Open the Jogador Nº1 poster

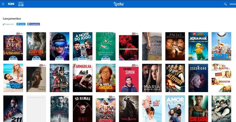coord(60,46)
